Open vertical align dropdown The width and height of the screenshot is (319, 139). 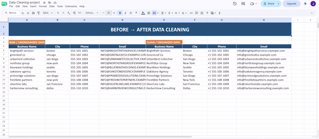pos(170,13)
